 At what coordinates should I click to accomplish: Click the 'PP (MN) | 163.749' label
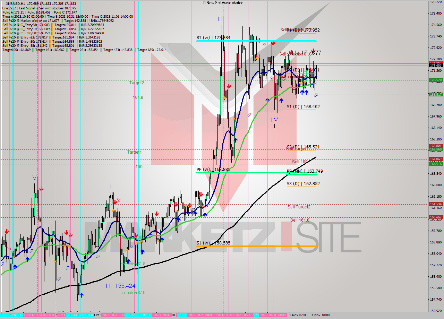click(304, 171)
